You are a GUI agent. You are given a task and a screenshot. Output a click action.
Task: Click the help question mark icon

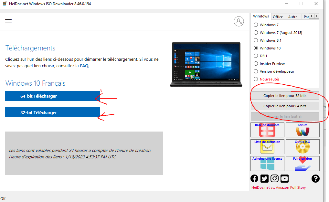coord(315,178)
